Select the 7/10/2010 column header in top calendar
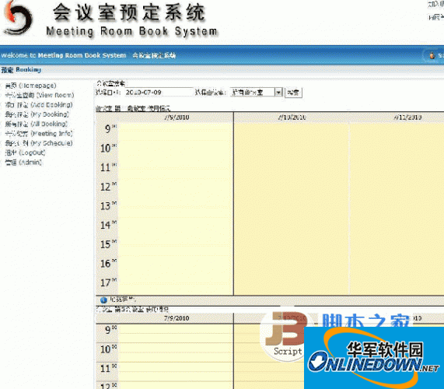 292,117
